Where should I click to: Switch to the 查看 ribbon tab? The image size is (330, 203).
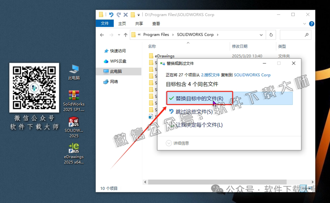[156, 23]
